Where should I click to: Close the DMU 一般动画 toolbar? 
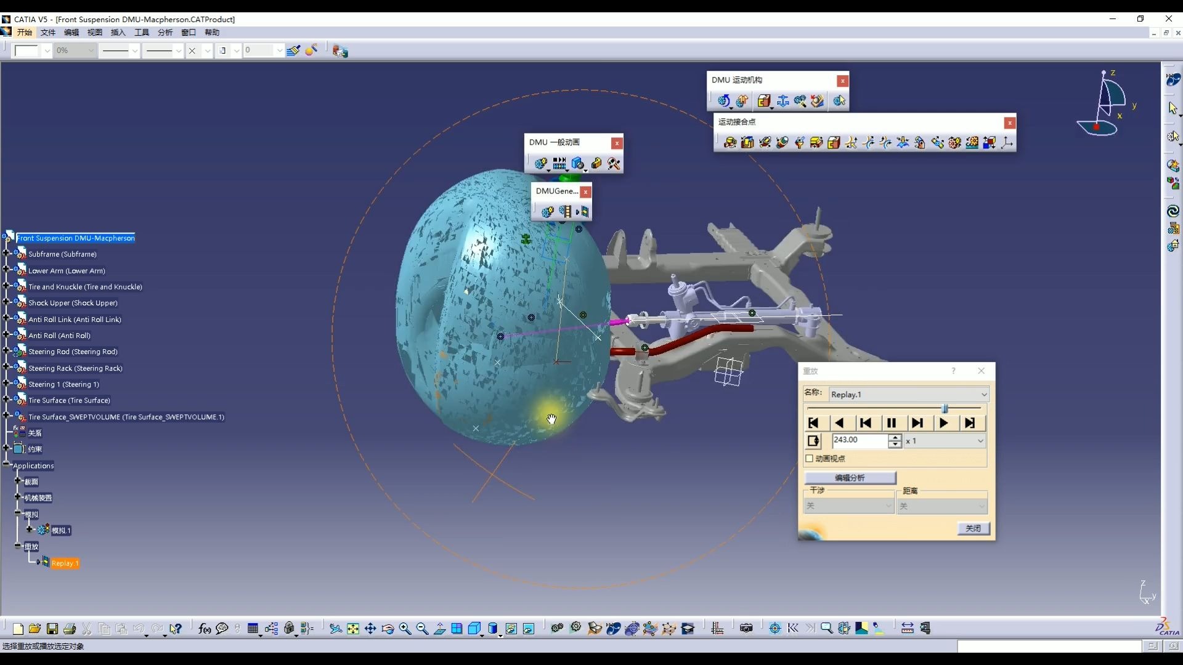(617, 143)
